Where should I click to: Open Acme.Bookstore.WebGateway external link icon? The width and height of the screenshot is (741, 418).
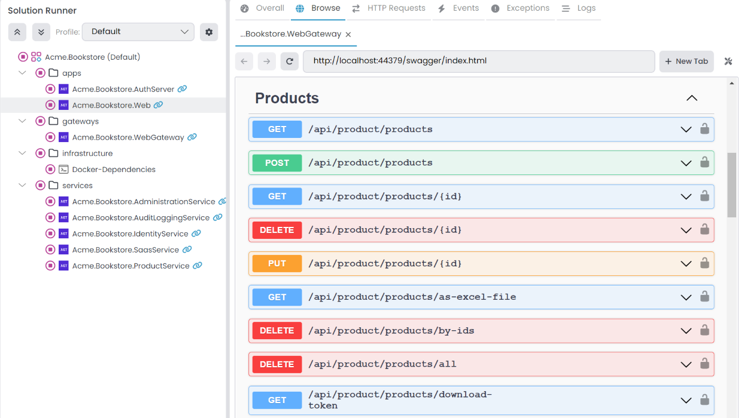click(x=192, y=137)
